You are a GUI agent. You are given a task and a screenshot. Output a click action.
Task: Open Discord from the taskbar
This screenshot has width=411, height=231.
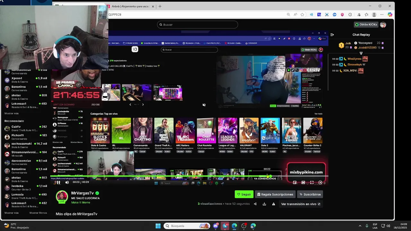coord(216,226)
